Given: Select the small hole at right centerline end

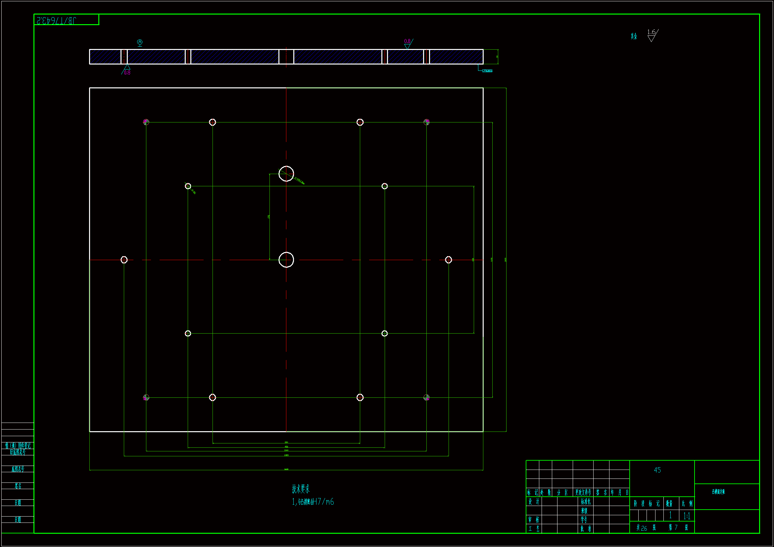Looking at the screenshot, I should pyautogui.click(x=448, y=259).
